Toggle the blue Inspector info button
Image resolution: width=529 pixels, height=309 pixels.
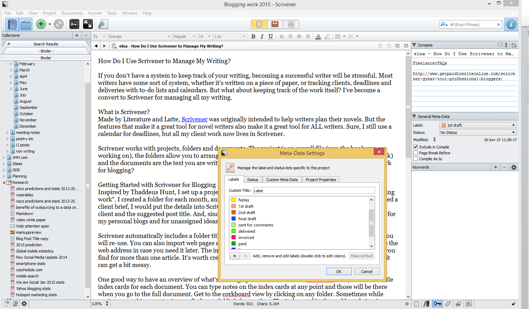(511, 24)
